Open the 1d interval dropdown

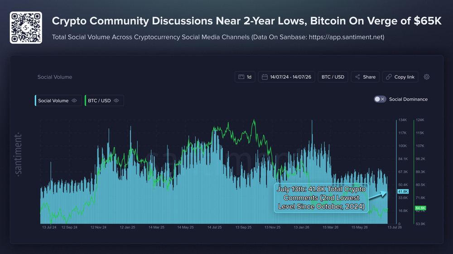click(x=245, y=77)
